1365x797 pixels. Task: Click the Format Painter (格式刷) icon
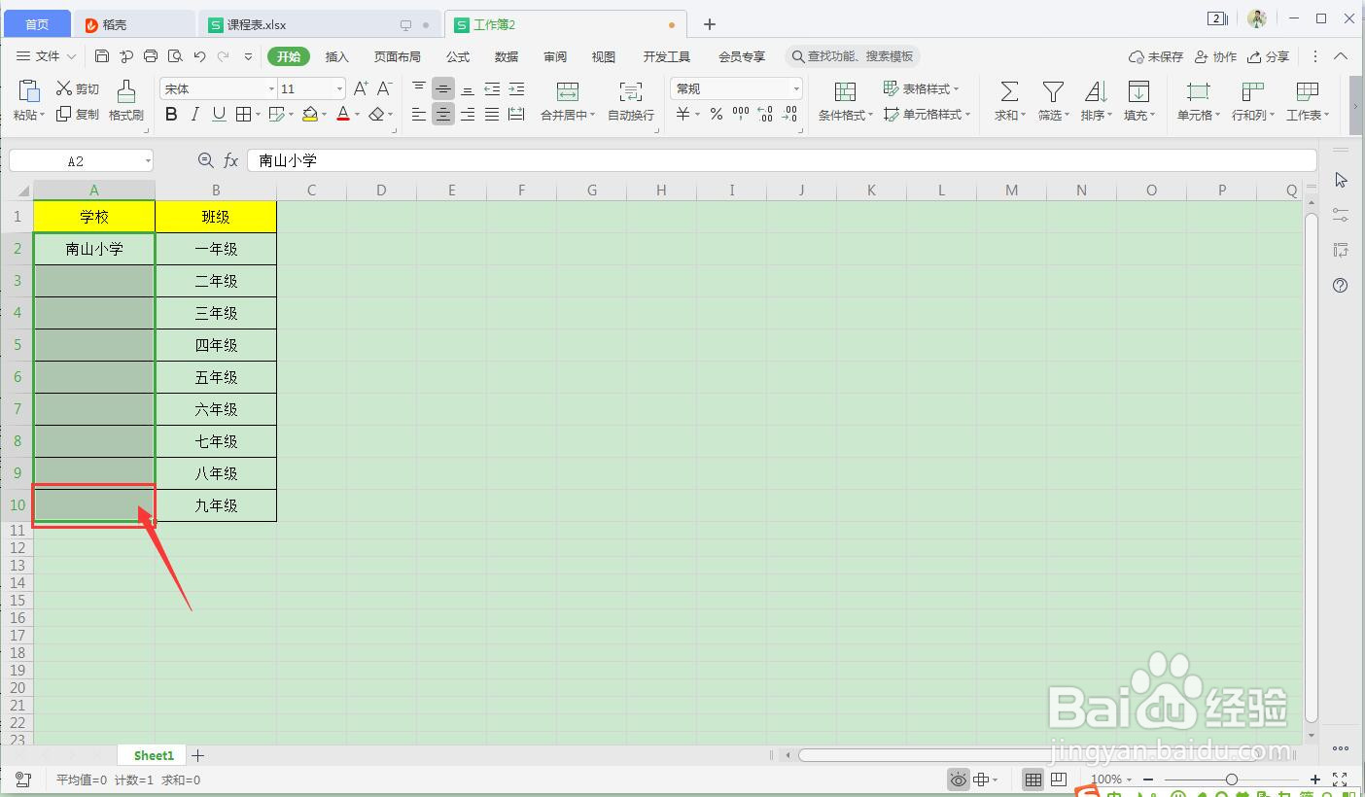pyautogui.click(x=125, y=100)
